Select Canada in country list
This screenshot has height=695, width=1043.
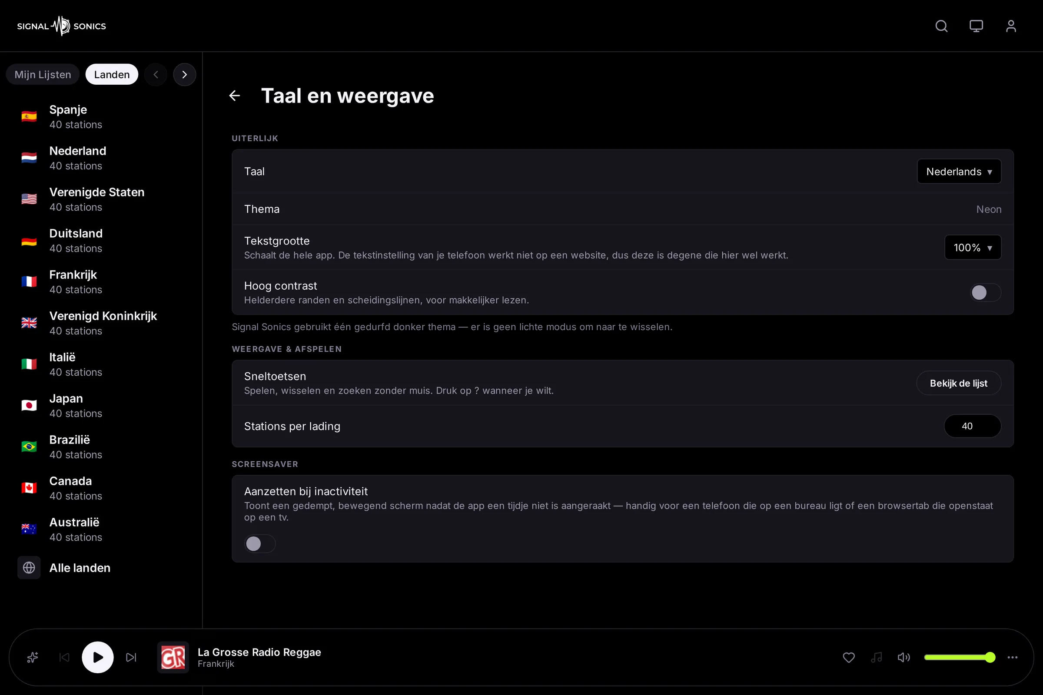tap(101, 488)
